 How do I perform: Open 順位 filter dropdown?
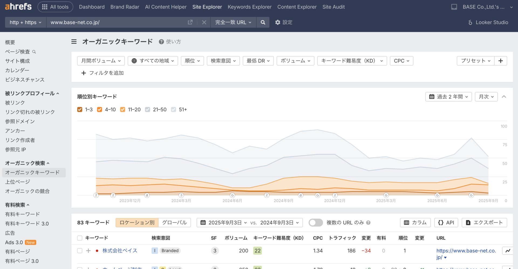tap(192, 61)
